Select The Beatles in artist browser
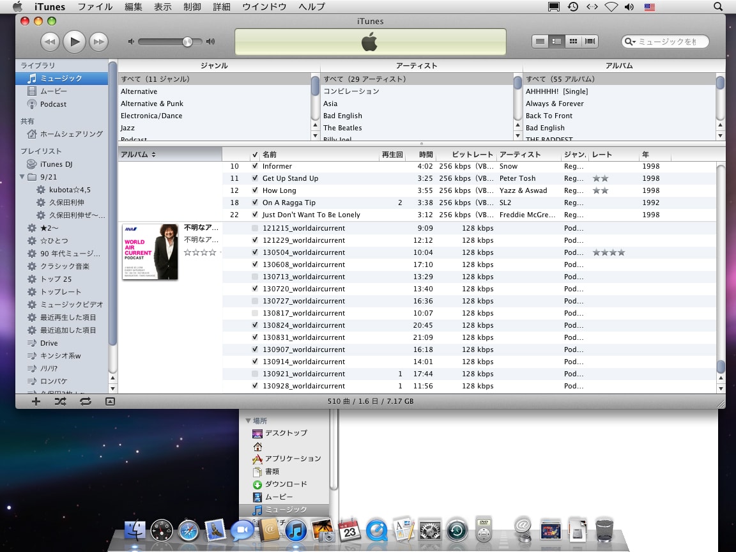The height and width of the screenshot is (552, 736). pos(417,128)
